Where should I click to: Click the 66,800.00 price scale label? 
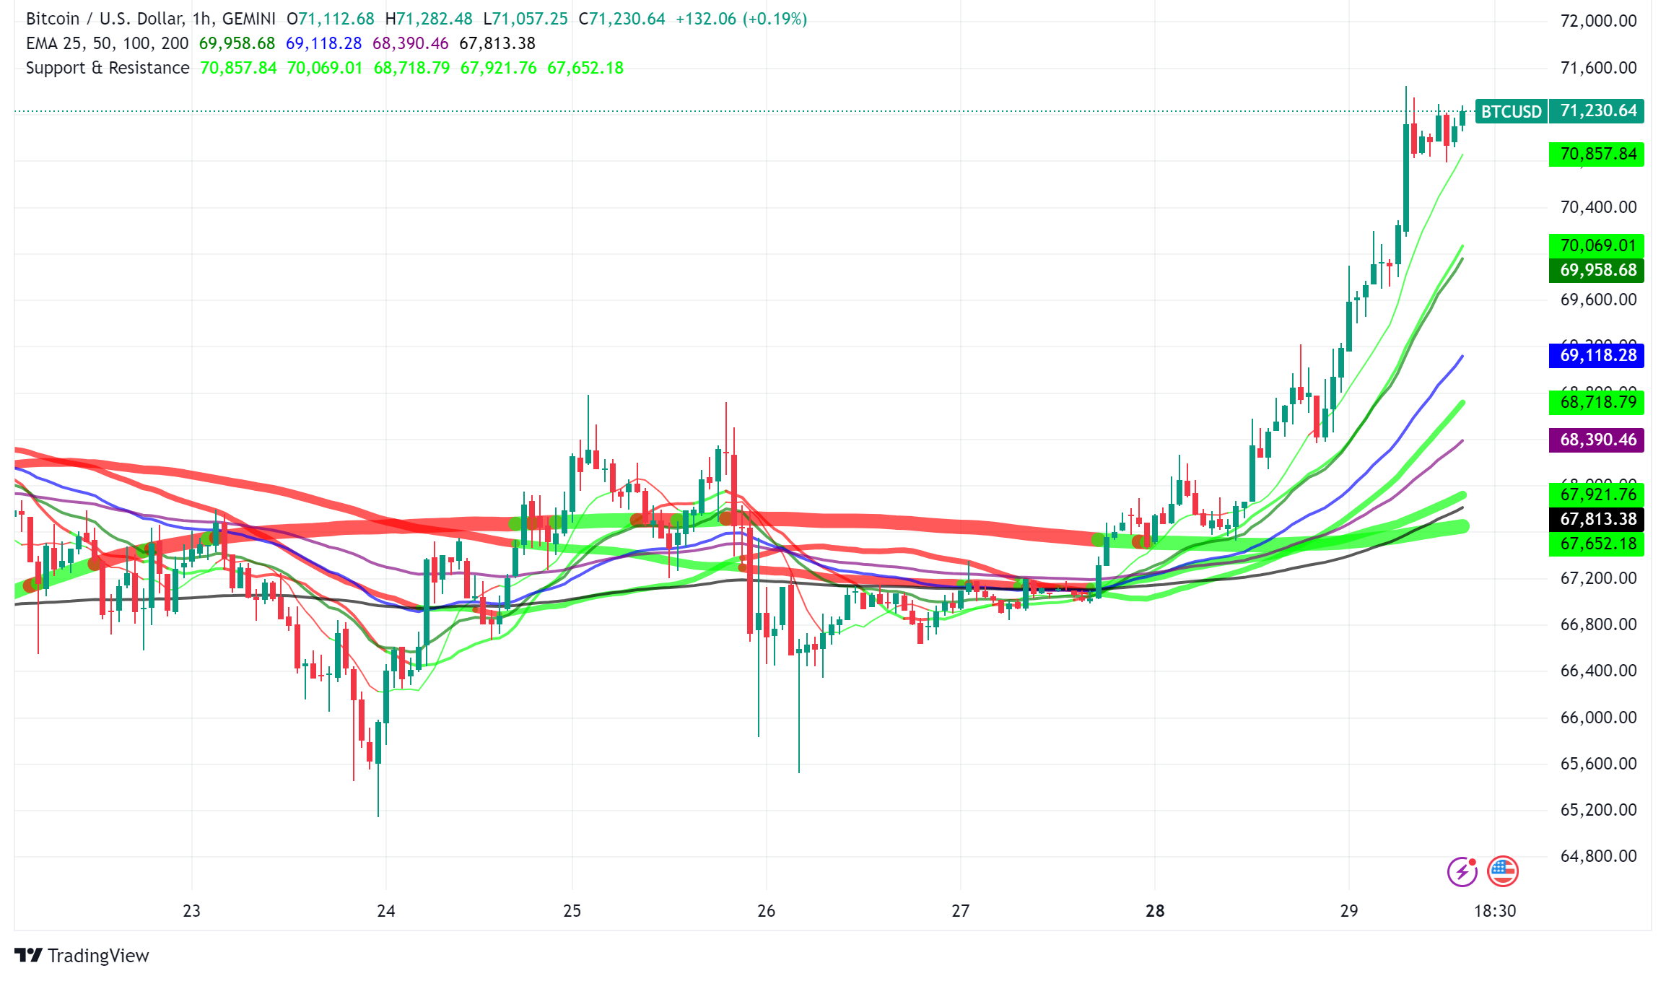pyautogui.click(x=1599, y=624)
